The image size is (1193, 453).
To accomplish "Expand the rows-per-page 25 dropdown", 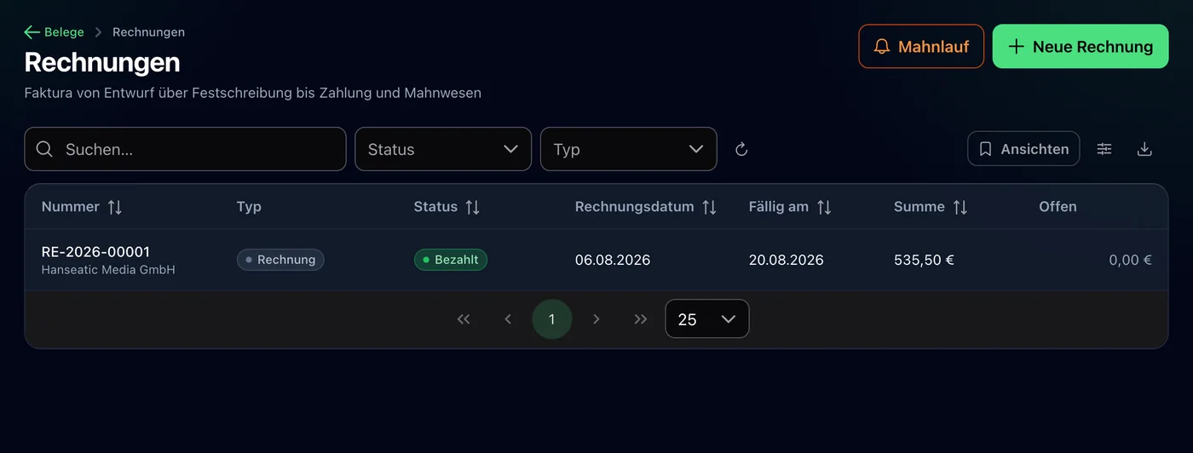I will click(707, 319).
